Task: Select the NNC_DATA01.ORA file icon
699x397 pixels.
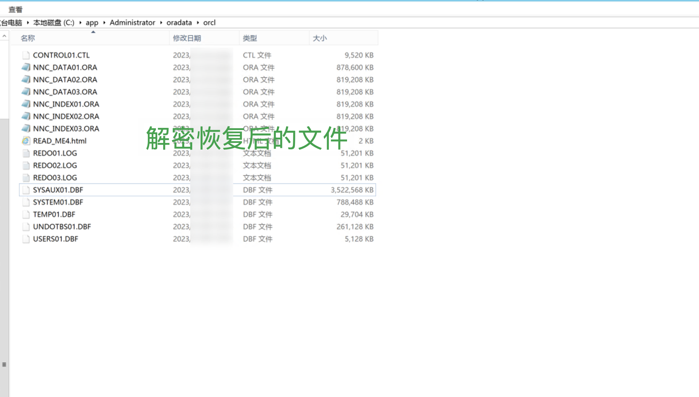Action: 26,67
